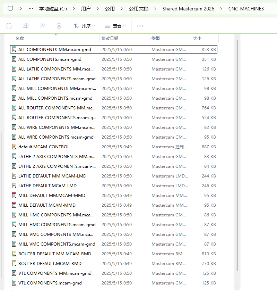This screenshot has width=277, height=297.
Task: Sort by the 类型 column header
Action: (x=156, y=39)
